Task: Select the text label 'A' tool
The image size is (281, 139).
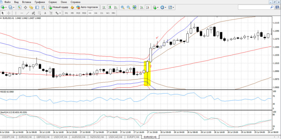Action: click(45, 13)
